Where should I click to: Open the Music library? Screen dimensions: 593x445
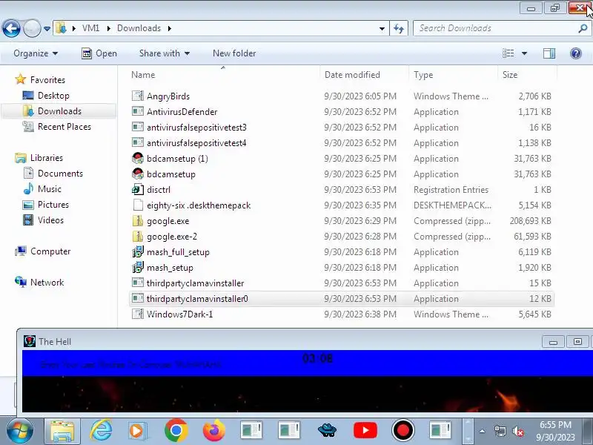click(49, 189)
